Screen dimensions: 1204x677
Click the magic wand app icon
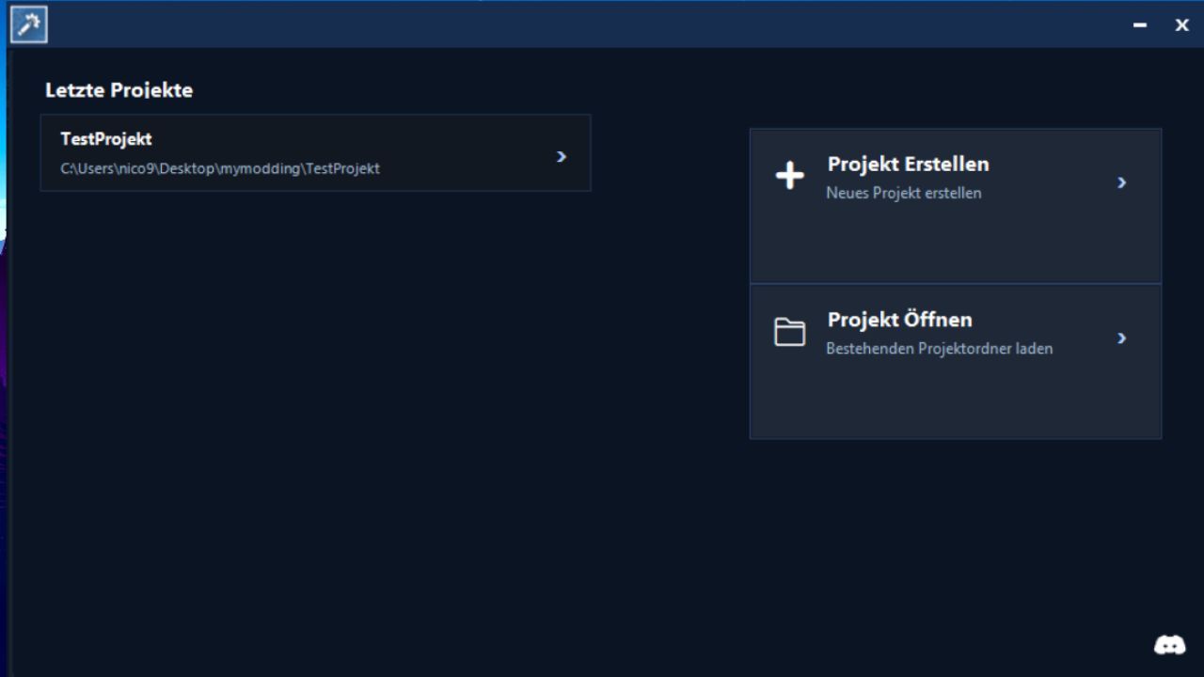click(28, 25)
